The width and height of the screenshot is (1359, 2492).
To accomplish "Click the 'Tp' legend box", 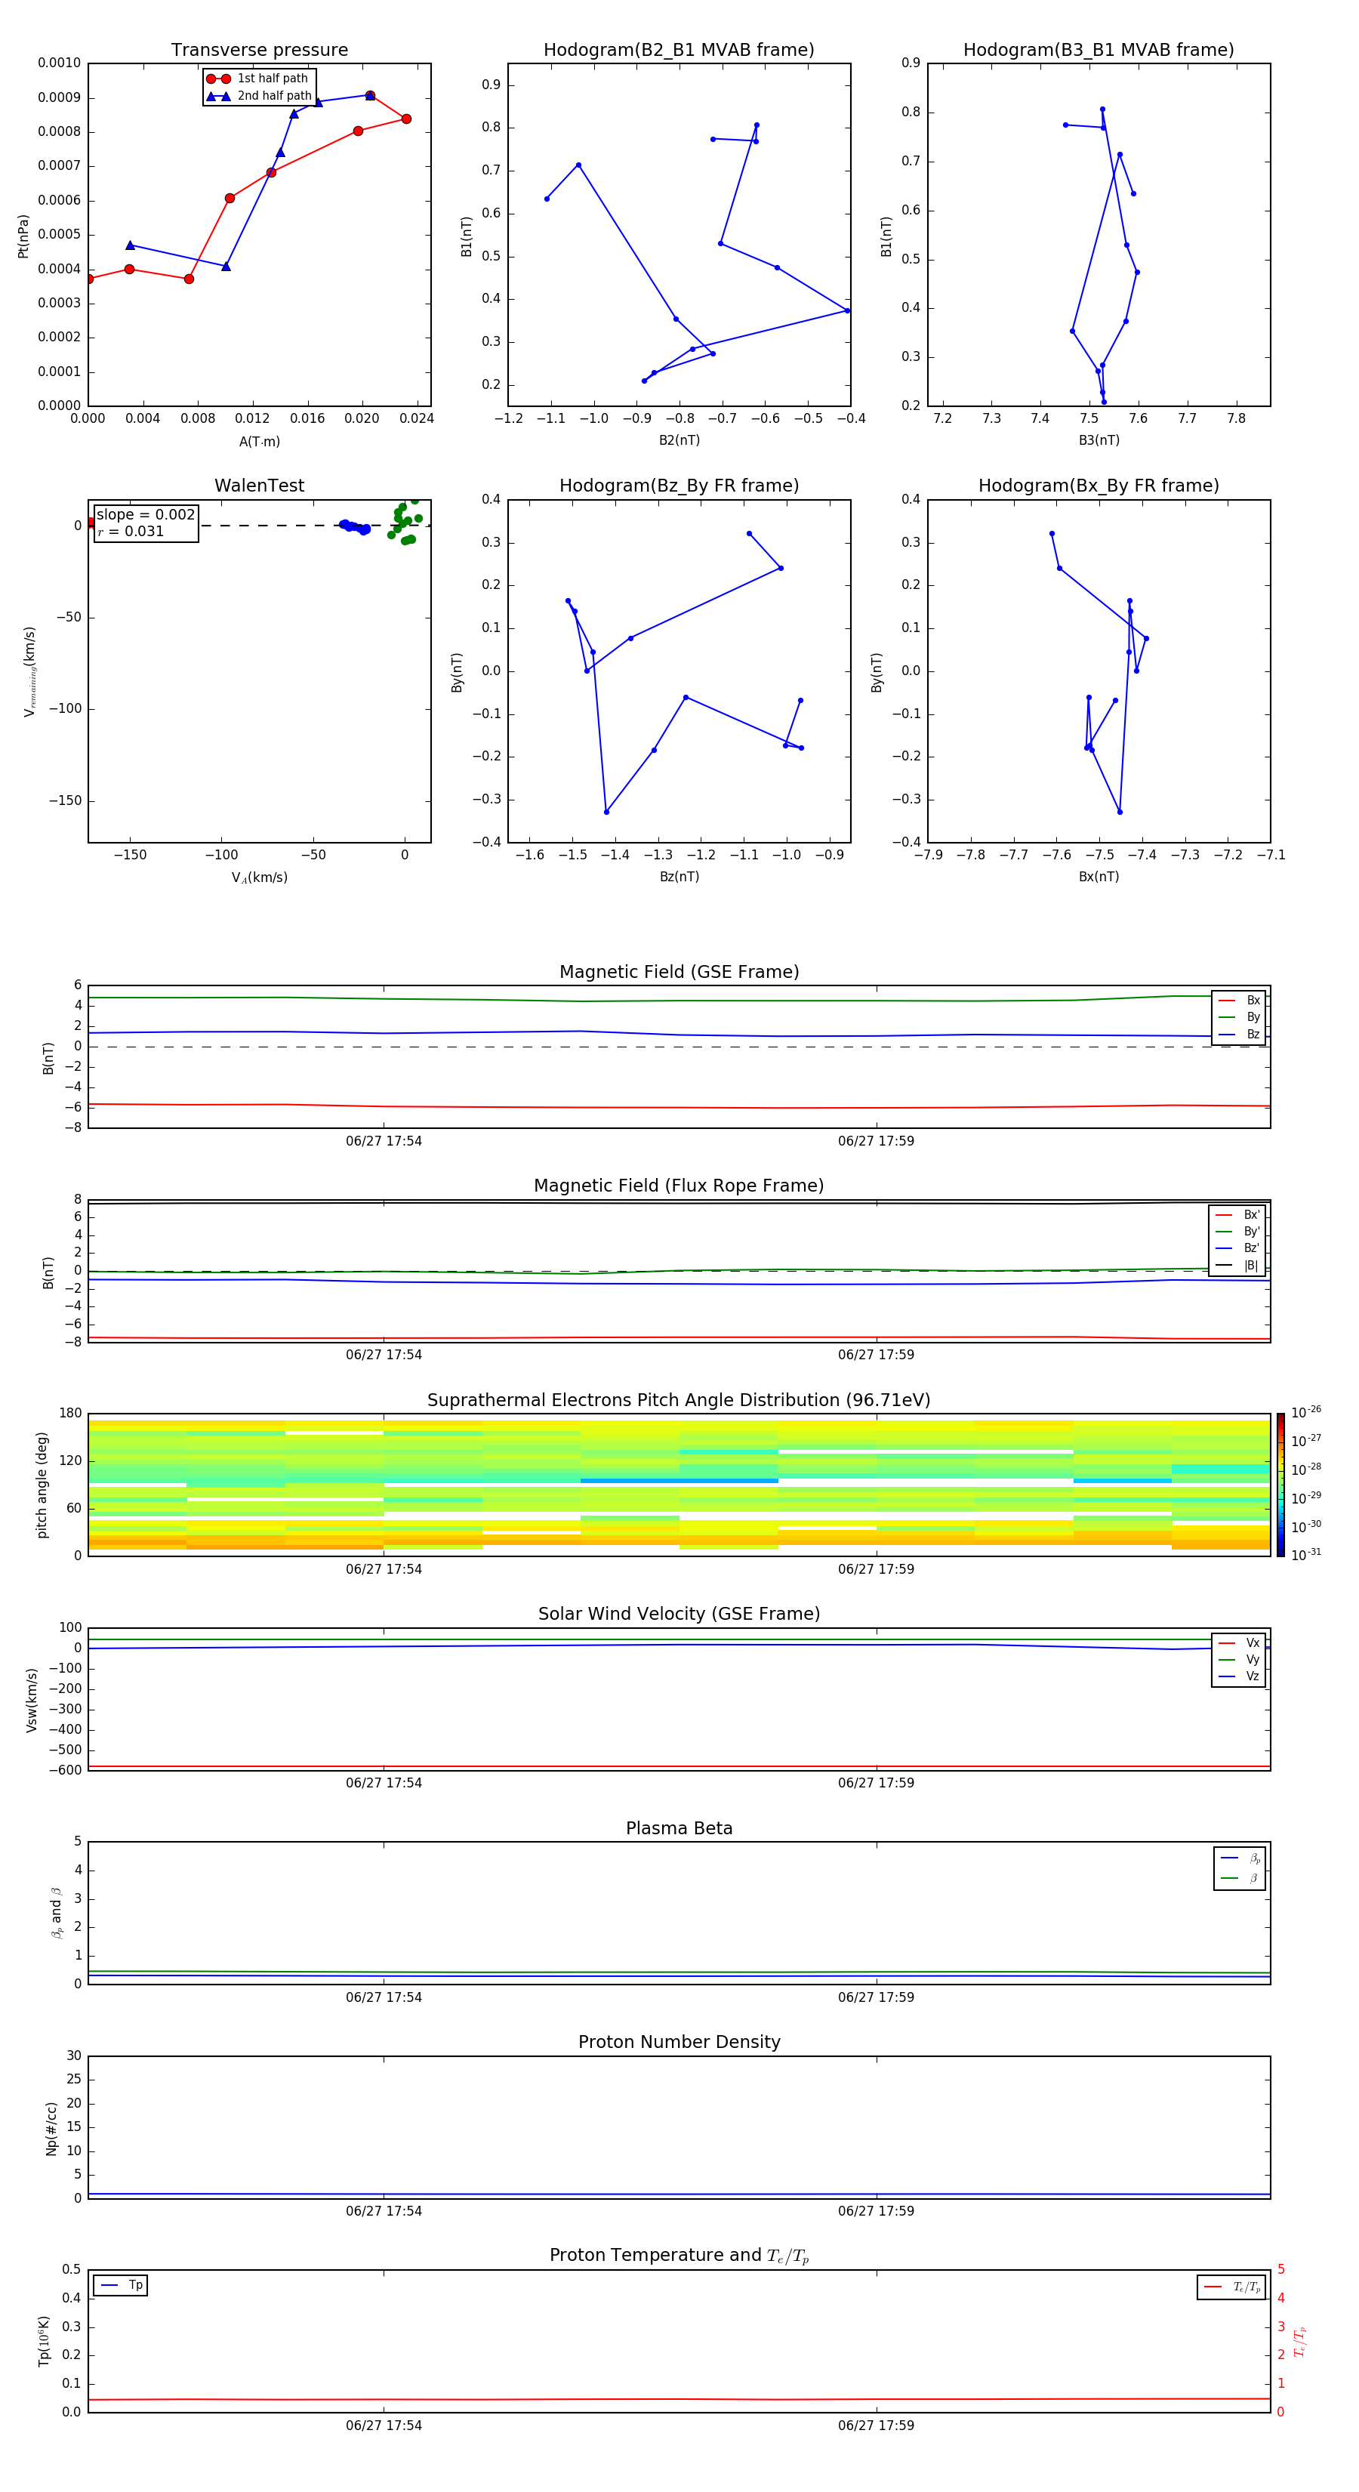I will (121, 2285).
